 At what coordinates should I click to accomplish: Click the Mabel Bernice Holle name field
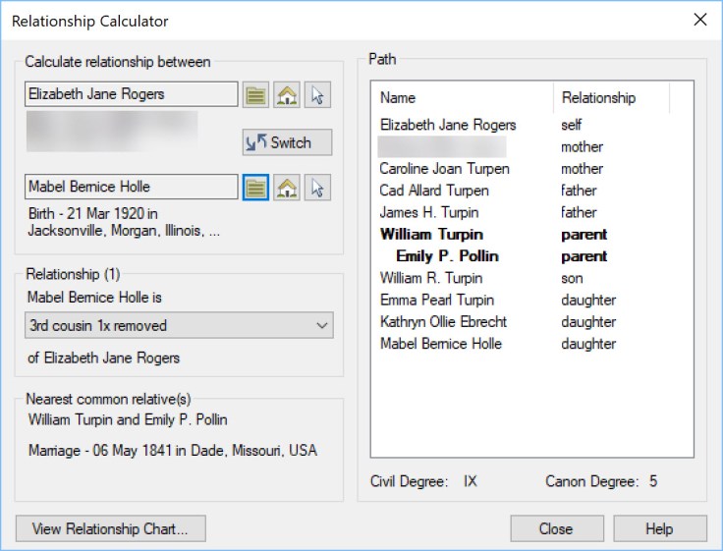[x=132, y=187]
